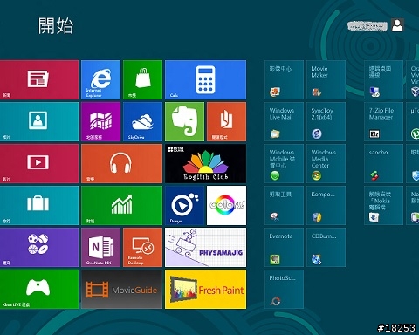The width and height of the screenshot is (419, 335).
Task: Open the Video play-button tile
Action: click(x=39, y=163)
